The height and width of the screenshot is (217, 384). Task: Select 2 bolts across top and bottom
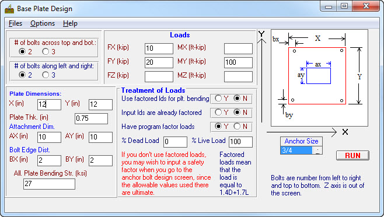22,52
